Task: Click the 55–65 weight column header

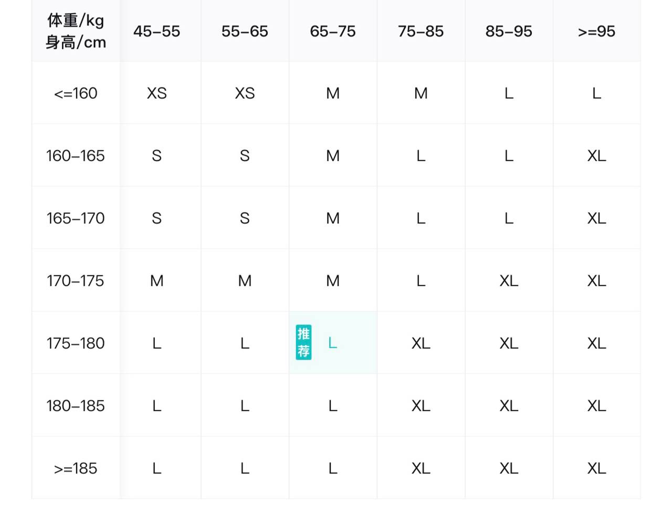Action: point(245,32)
